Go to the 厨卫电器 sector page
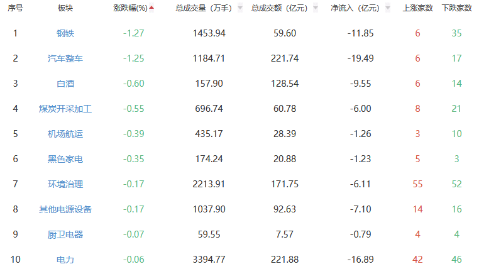The height and width of the screenshot is (269, 479). click(x=65, y=234)
